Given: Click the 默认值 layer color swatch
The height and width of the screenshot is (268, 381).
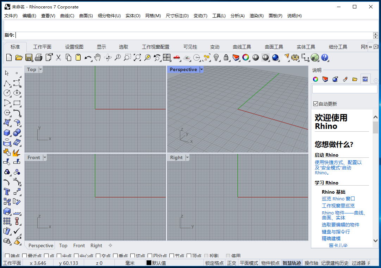Looking at the screenshot, I should point(149,263).
